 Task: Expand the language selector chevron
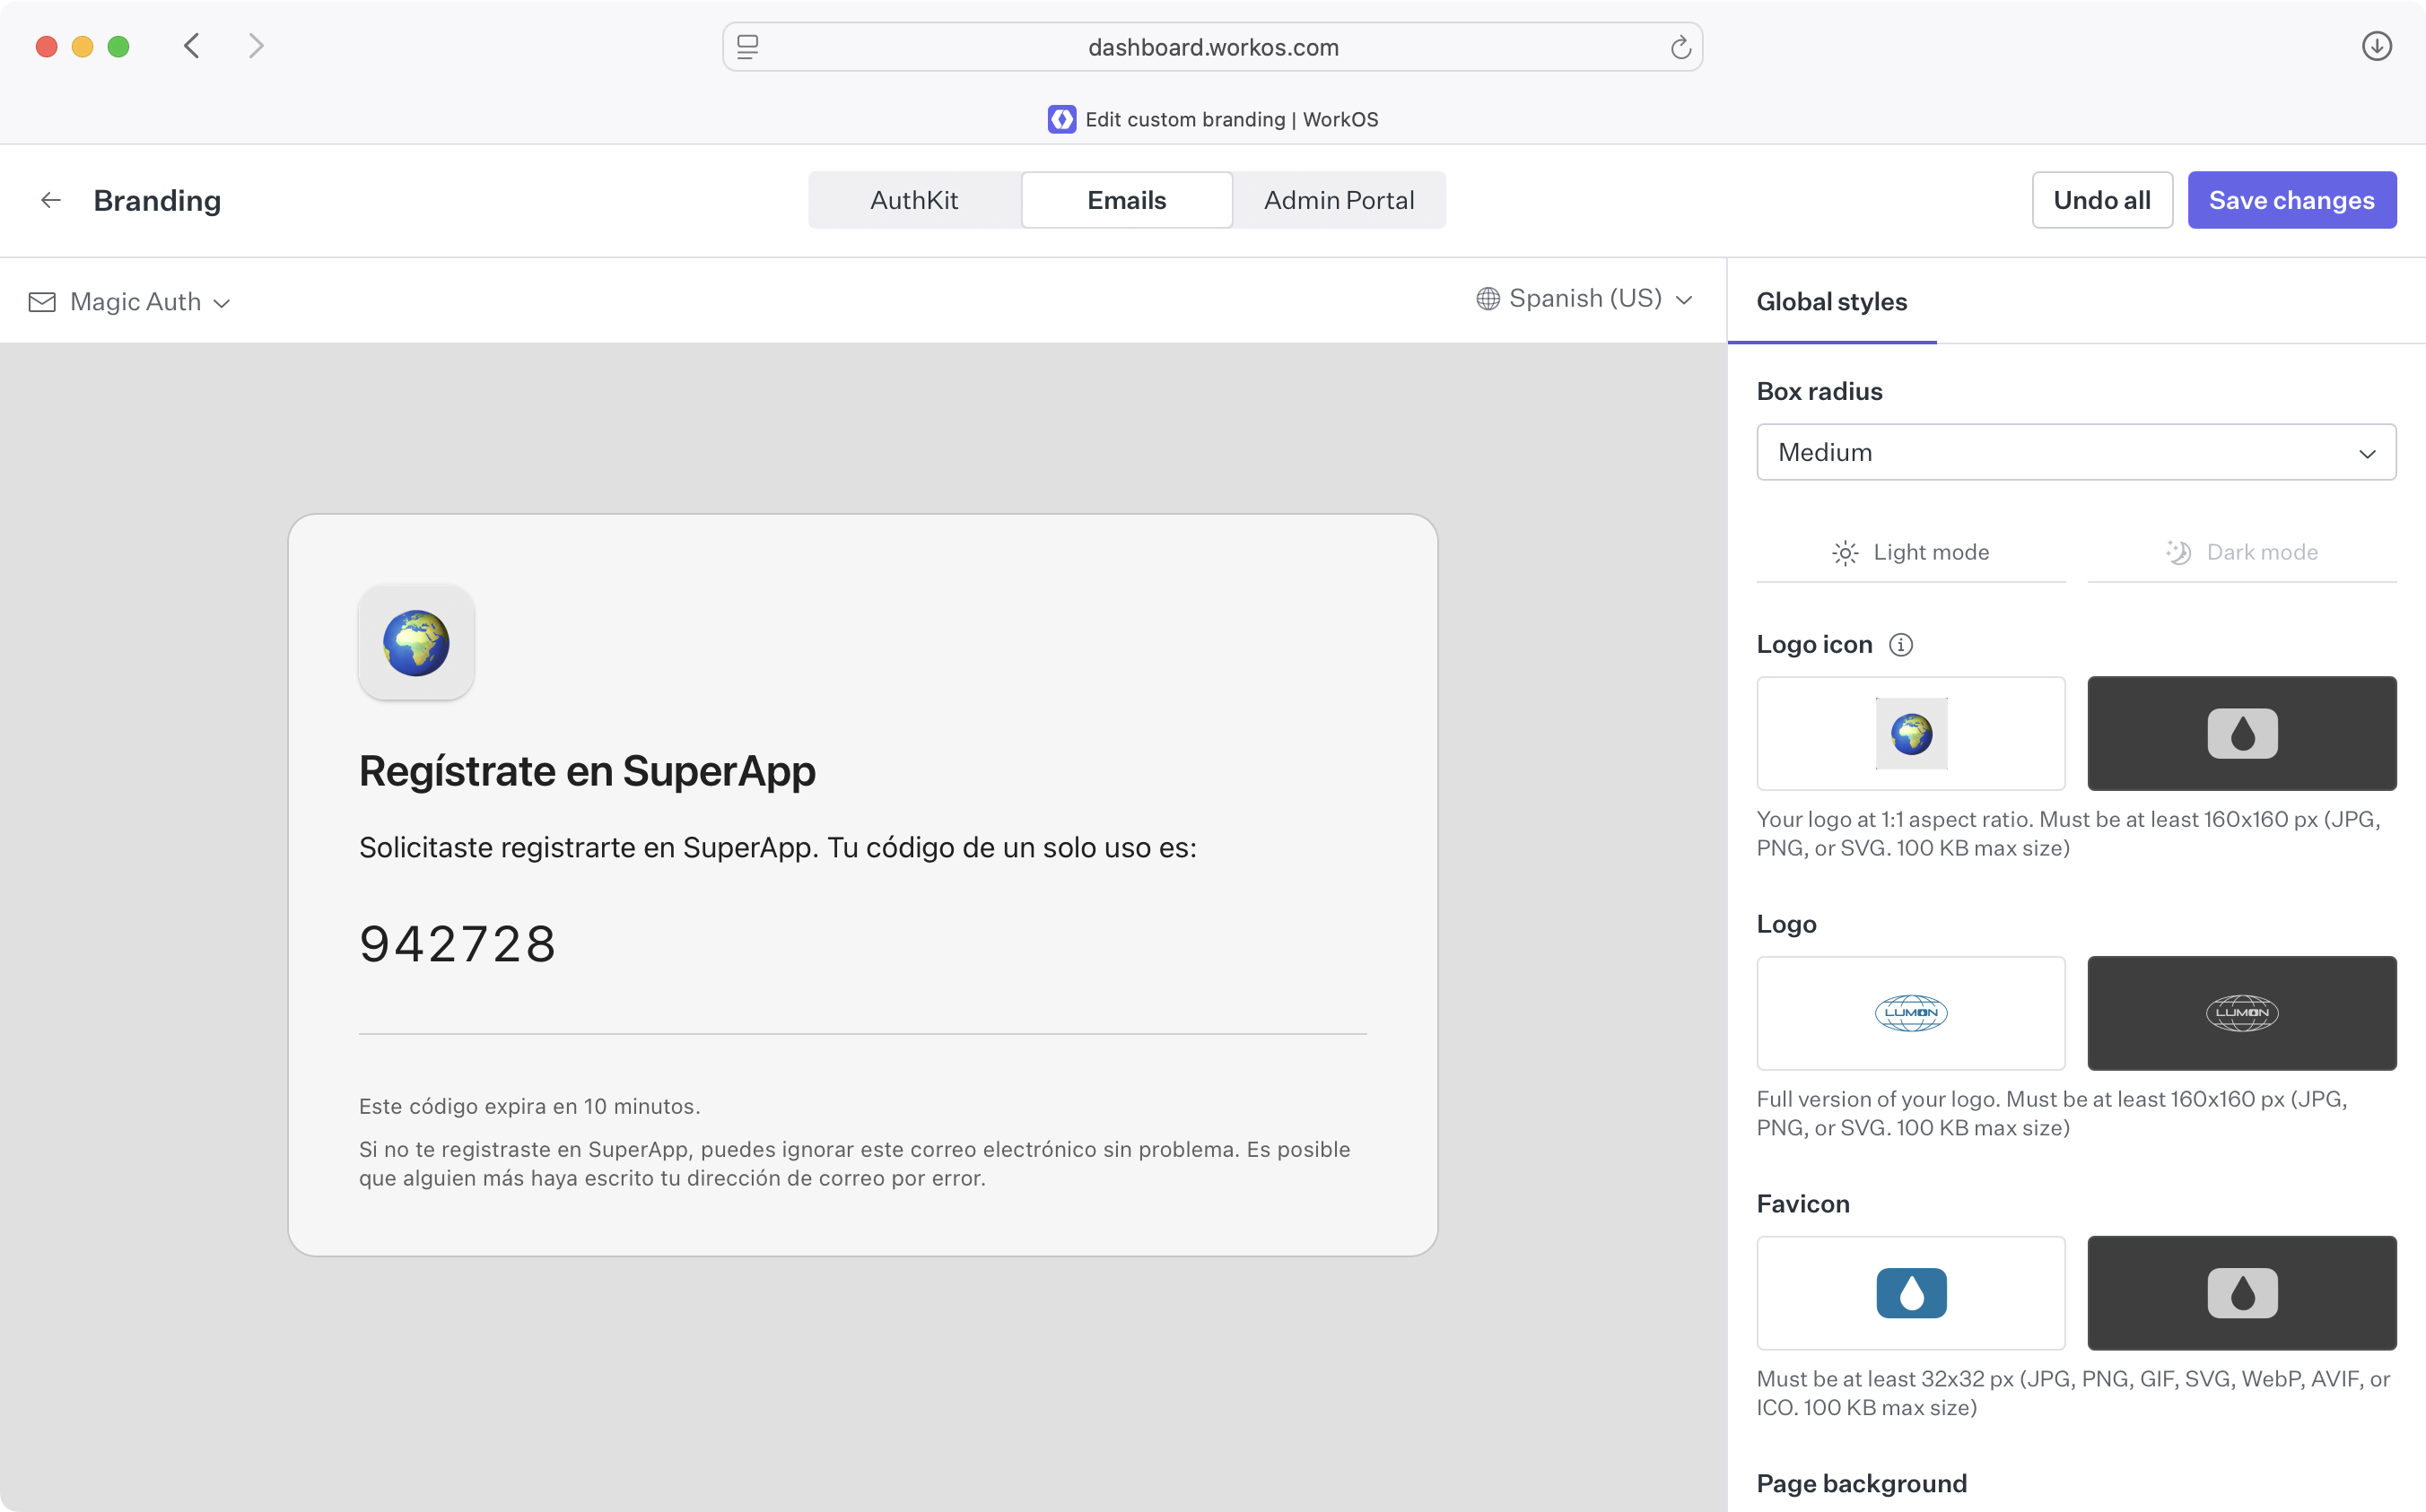pyautogui.click(x=1686, y=300)
